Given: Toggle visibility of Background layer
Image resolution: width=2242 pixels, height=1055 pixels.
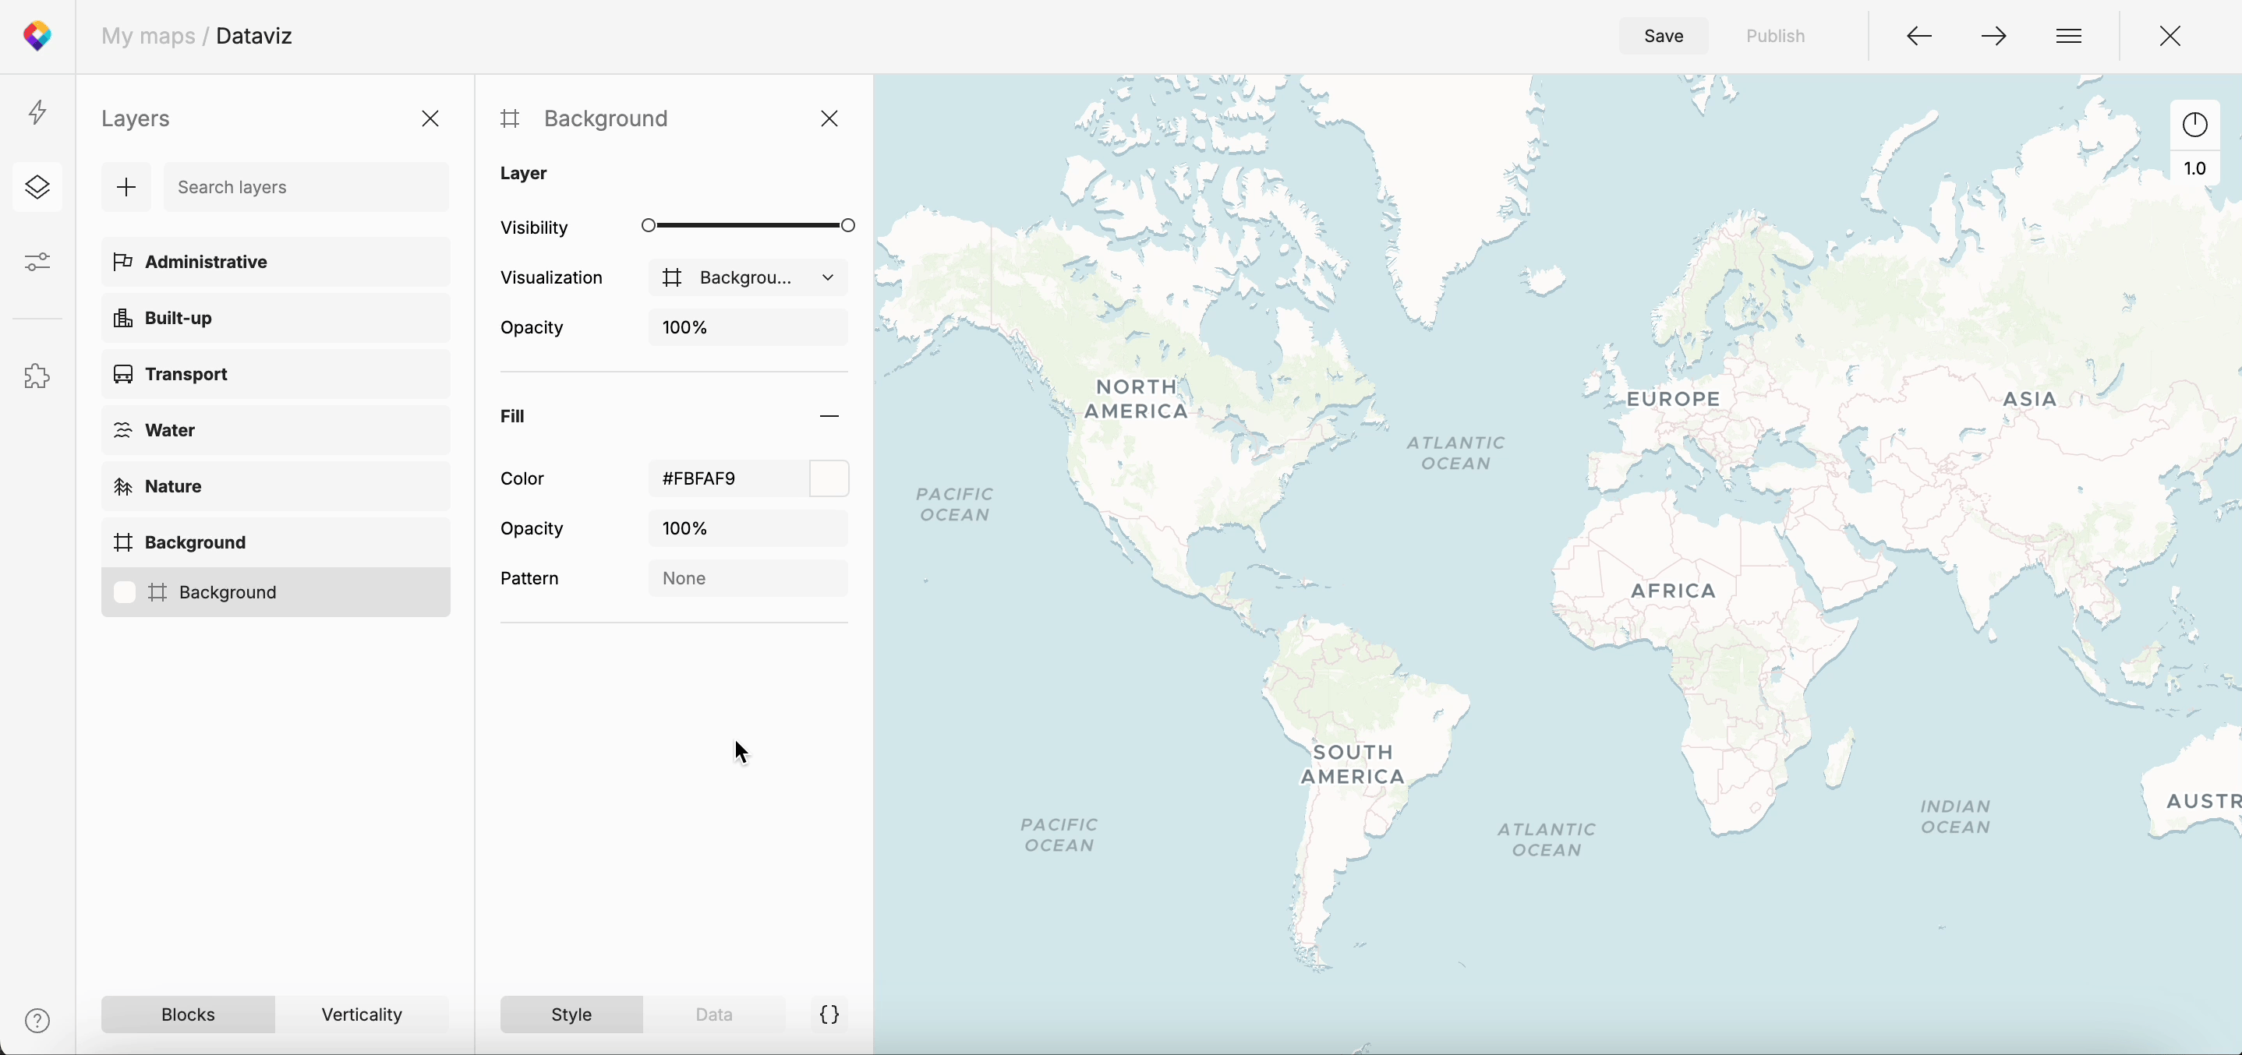Looking at the screenshot, I should tap(125, 592).
